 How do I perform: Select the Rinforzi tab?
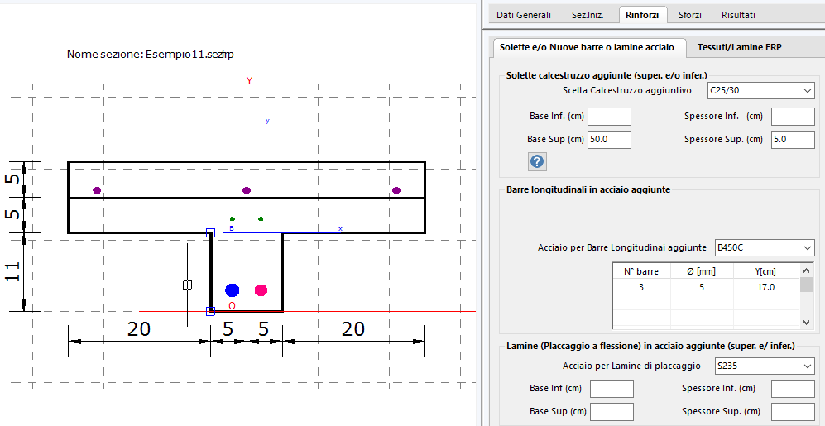click(642, 14)
